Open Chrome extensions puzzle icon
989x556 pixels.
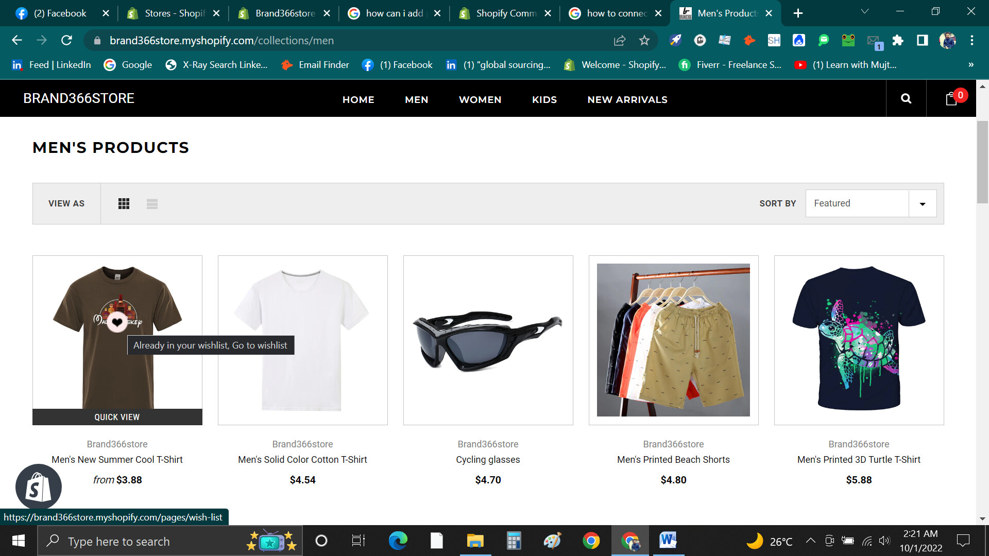898,41
